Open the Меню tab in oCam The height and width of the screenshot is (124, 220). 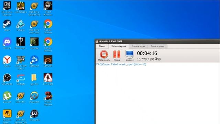102,46
